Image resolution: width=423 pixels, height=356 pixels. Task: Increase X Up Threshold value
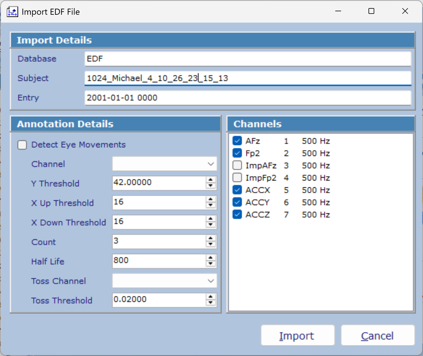pyautogui.click(x=211, y=200)
